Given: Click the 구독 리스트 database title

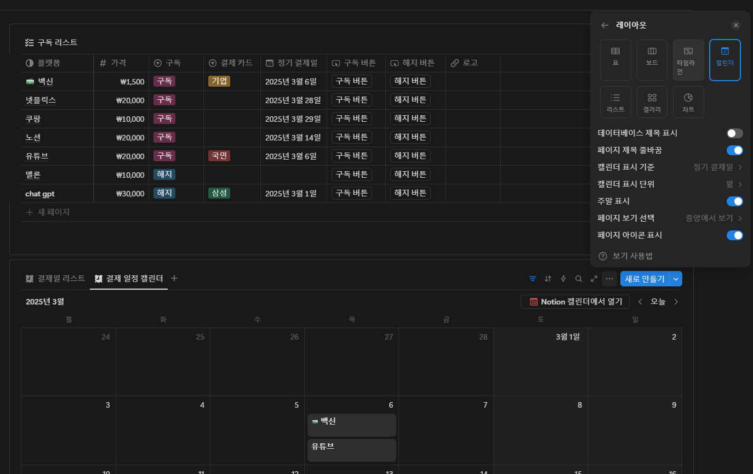Looking at the screenshot, I should pyautogui.click(x=57, y=42).
